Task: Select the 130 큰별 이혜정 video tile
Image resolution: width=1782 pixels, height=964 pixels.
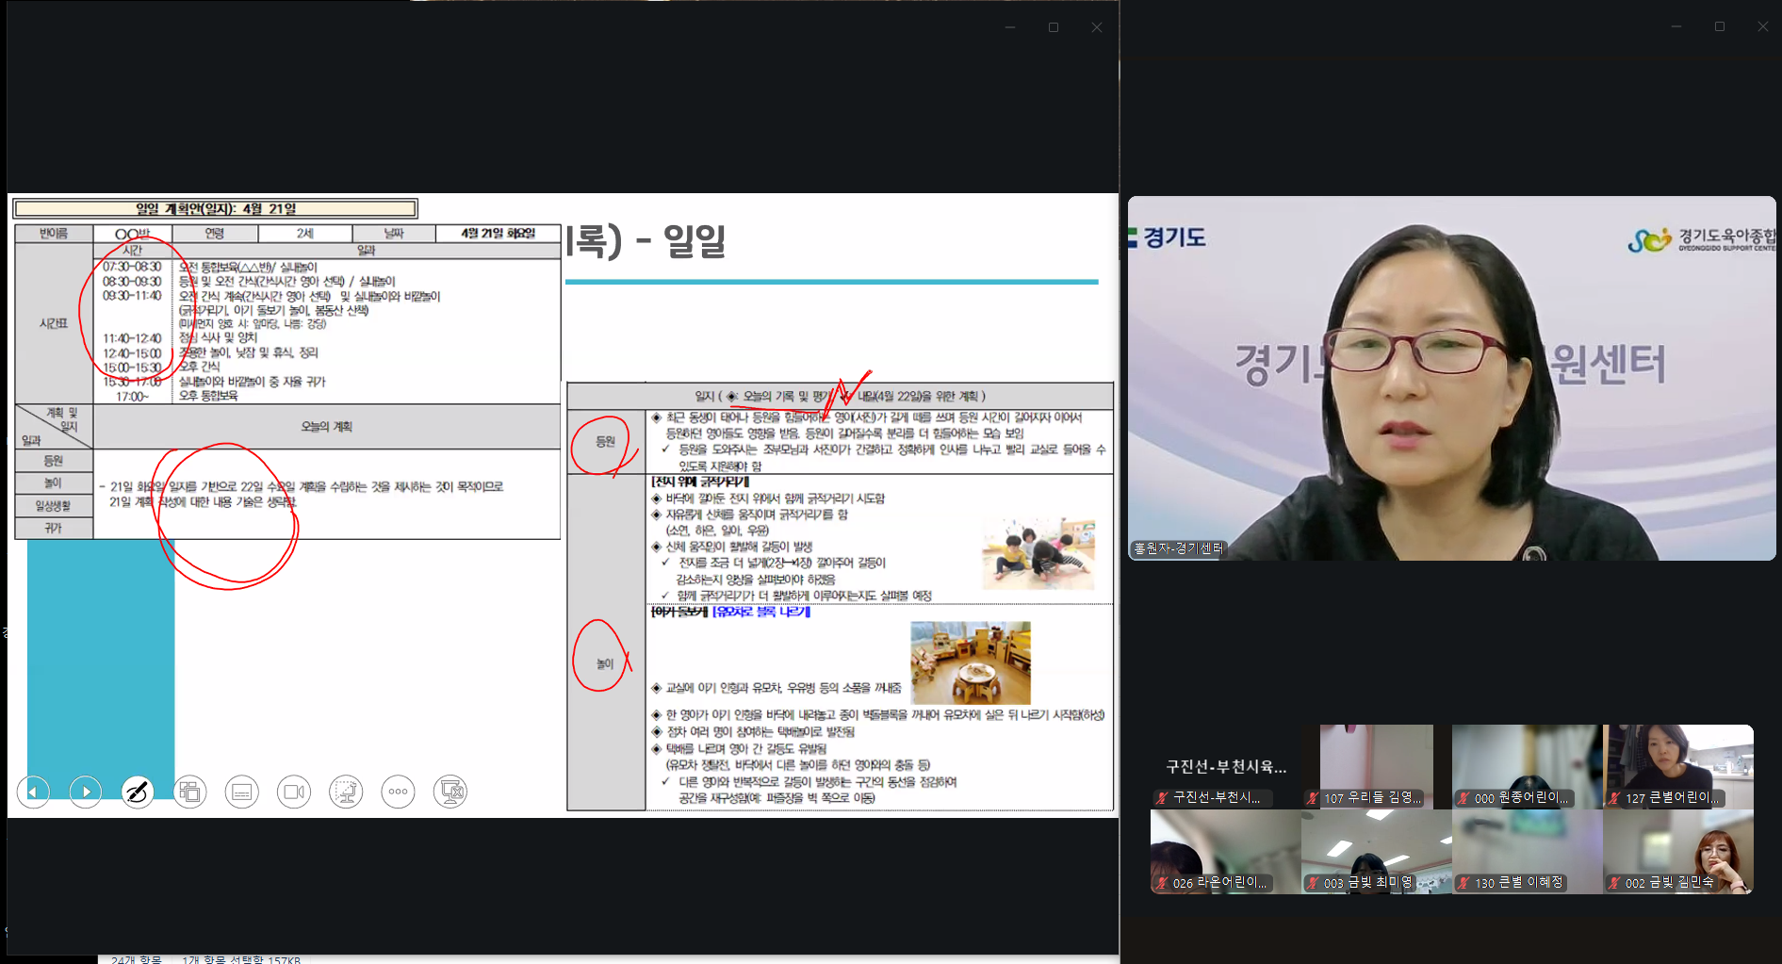Action: click(x=1527, y=851)
